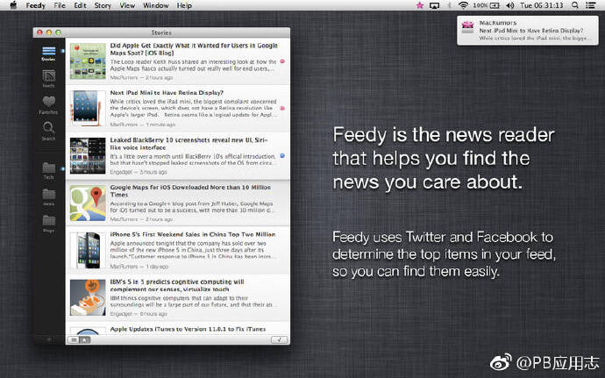Click the menu bar clock showing Tue 06:31:13
Viewport: 605px width, 378px height.
[542, 5]
